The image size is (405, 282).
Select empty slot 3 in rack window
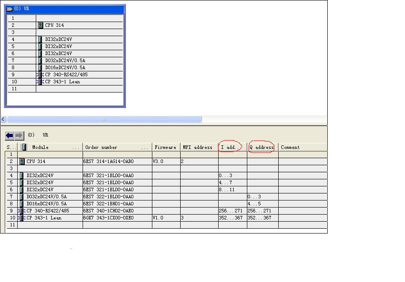click(65, 32)
